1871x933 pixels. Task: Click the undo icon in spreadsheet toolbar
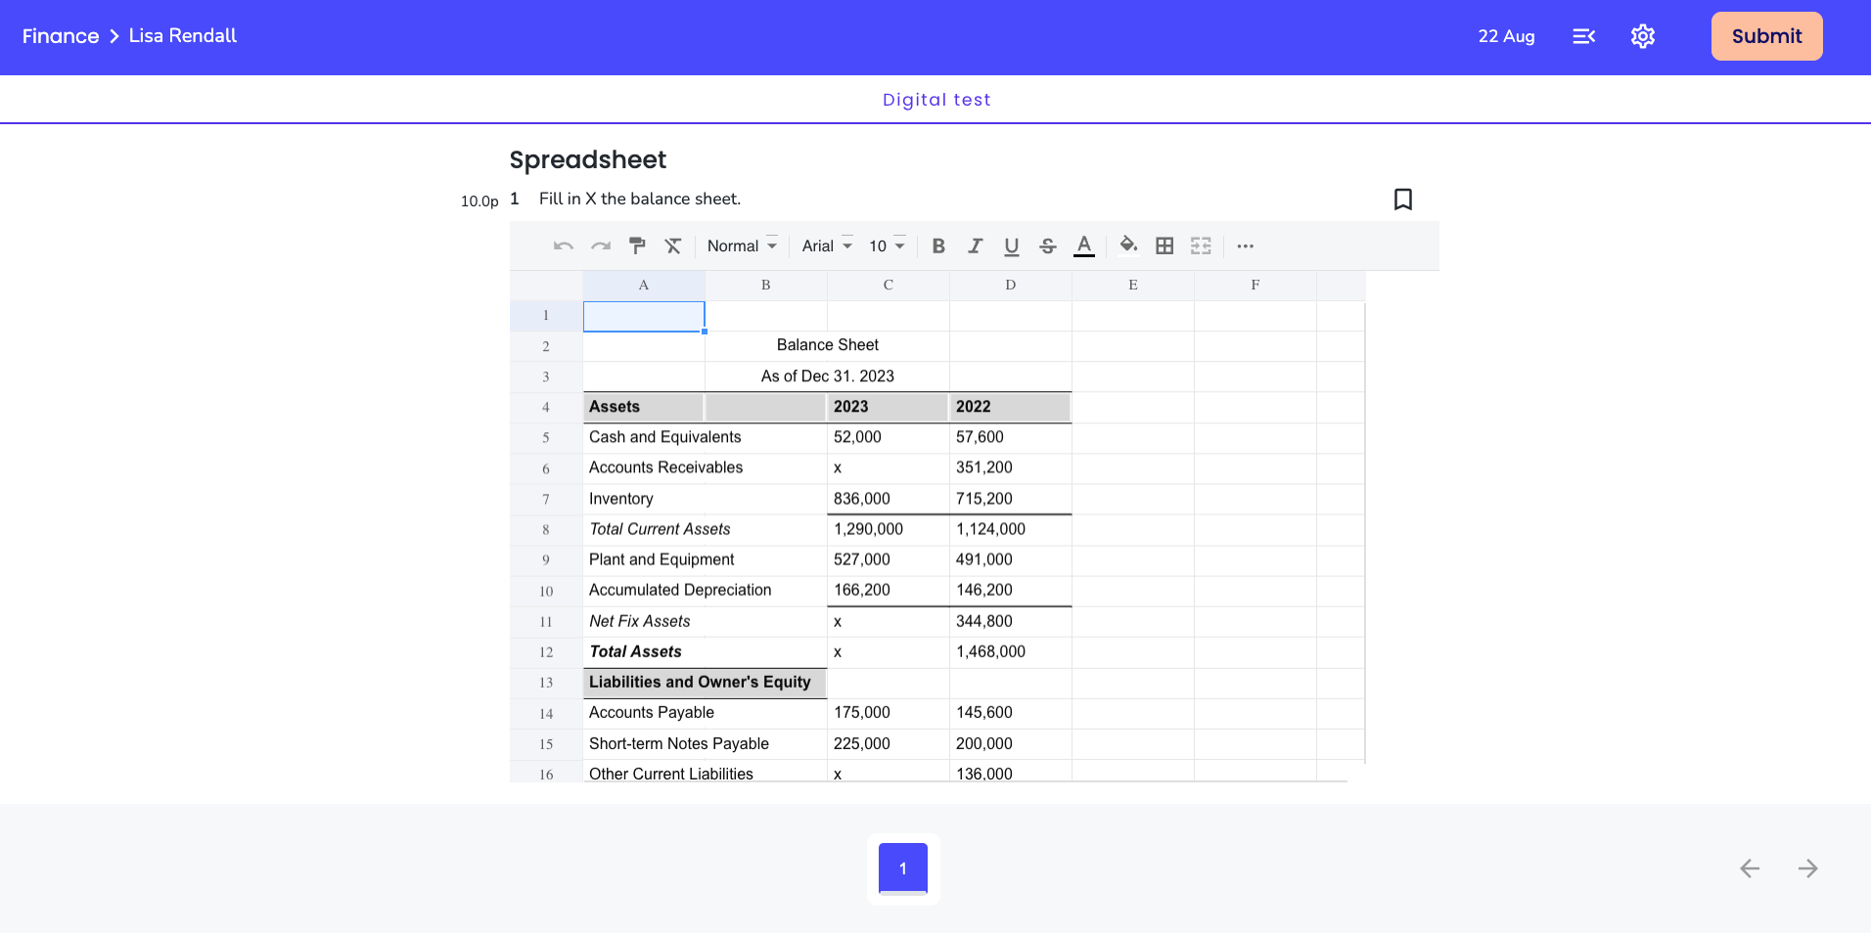pyautogui.click(x=563, y=246)
